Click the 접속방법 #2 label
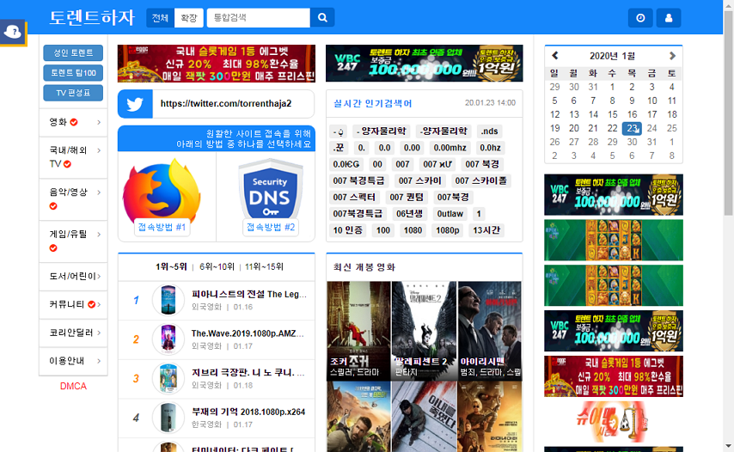The image size is (734, 452). tap(271, 227)
